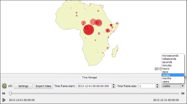
Task: Choose milliseconds from the unit list
Action: tap(173, 59)
